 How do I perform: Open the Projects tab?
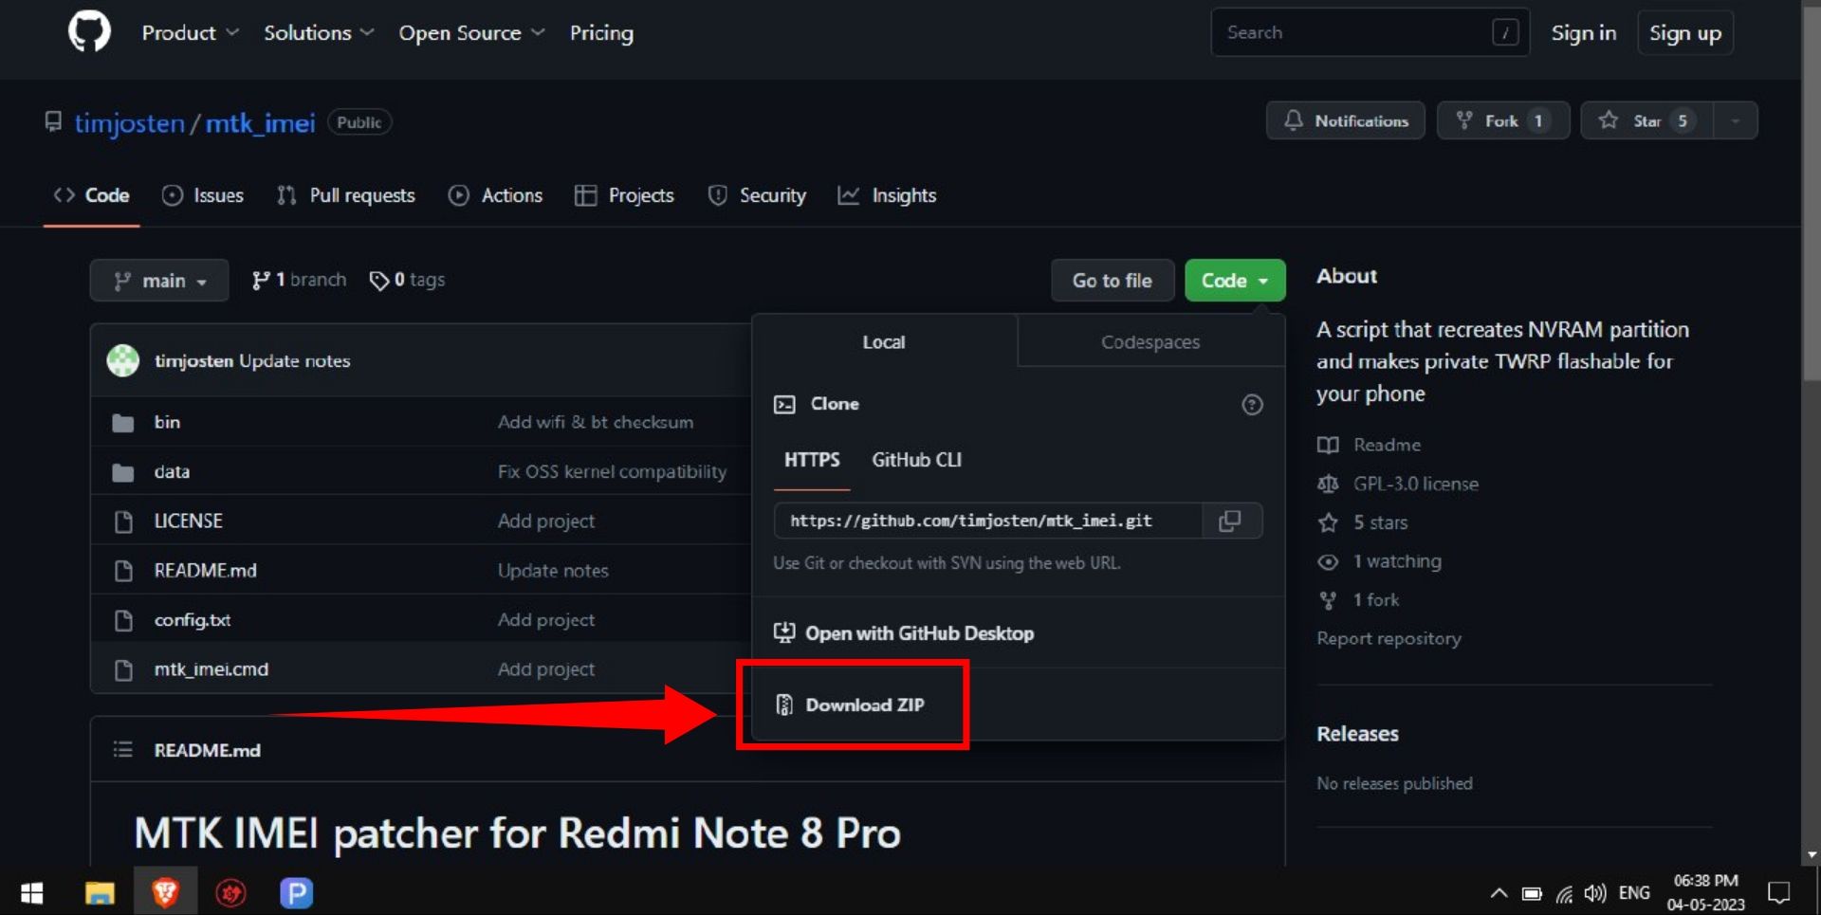624,195
